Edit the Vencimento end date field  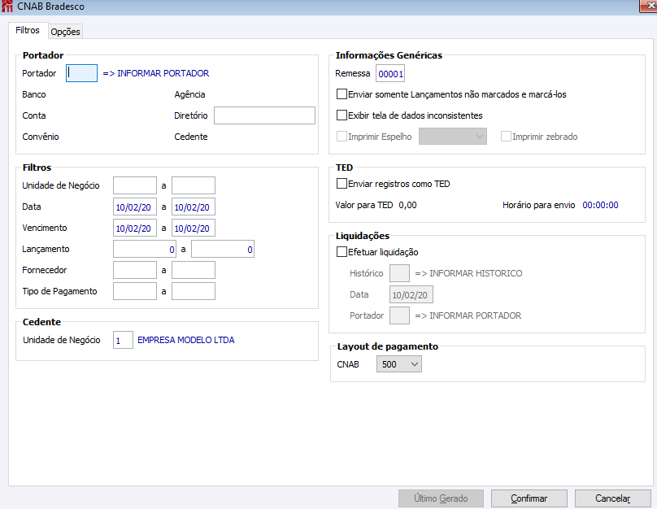coord(194,228)
